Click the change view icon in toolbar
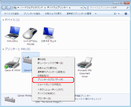The width and height of the screenshot is (131, 107). coord(115,14)
